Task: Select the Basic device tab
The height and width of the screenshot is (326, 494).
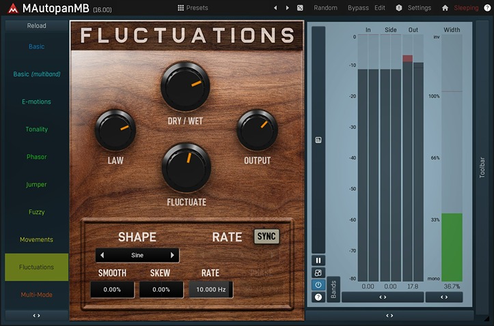Action: click(36, 46)
